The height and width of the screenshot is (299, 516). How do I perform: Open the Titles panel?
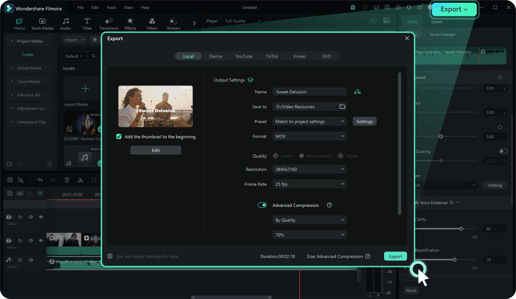point(87,24)
